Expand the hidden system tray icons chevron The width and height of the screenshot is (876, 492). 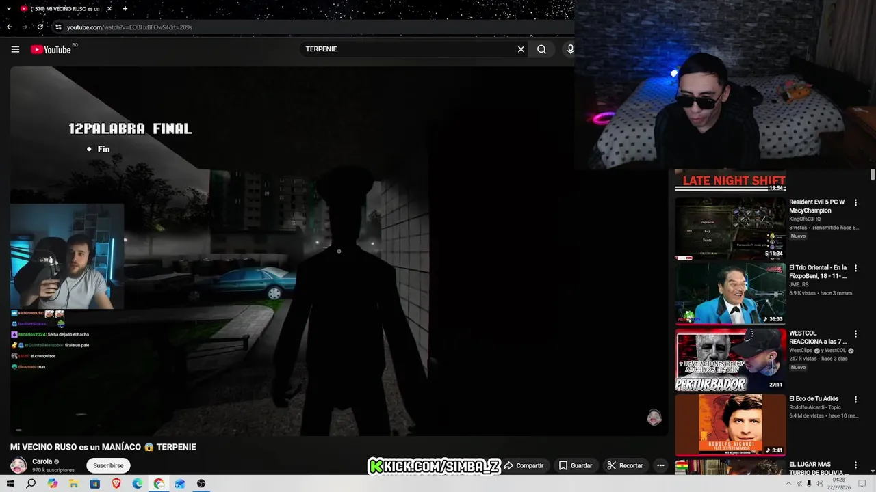pos(788,484)
